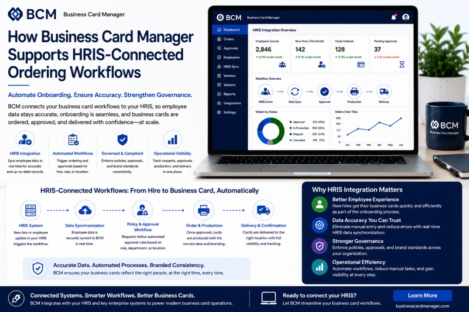Click the Policy & Approval Workflow icon
This screenshot has width=469, height=312.
(142, 210)
